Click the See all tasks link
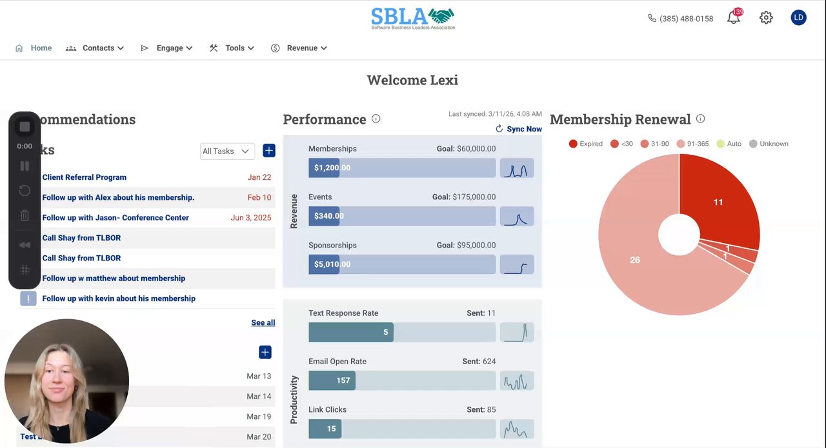 pyautogui.click(x=263, y=322)
